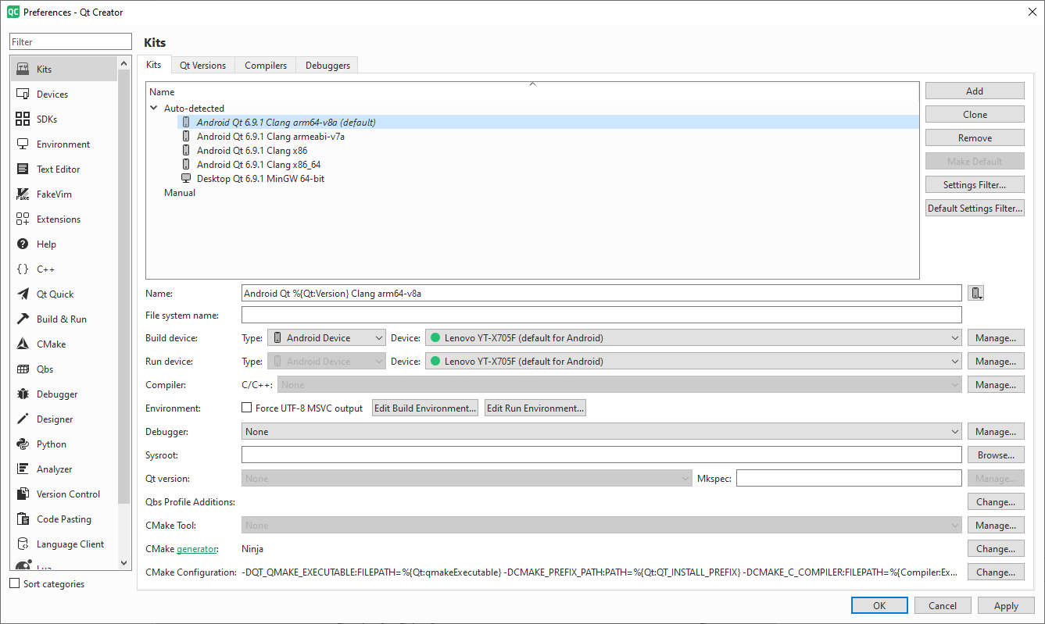Switch to the Qt Versions tab
The height and width of the screenshot is (624, 1045).
click(202, 66)
